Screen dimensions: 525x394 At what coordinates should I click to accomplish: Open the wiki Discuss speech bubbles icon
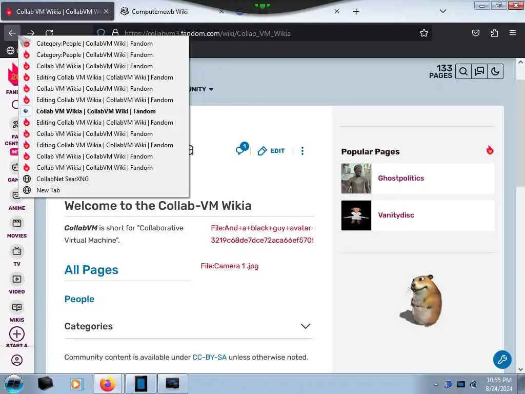point(479,71)
